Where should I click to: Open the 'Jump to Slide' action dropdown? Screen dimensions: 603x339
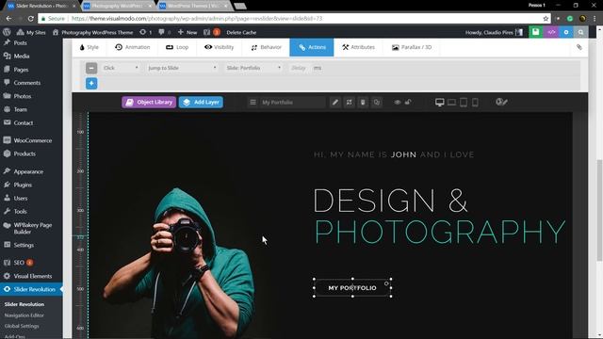[x=182, y=68]
